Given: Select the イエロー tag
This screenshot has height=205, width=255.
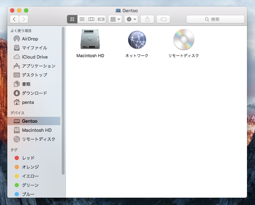Looking at the screenshot, I should pos(34,176).
